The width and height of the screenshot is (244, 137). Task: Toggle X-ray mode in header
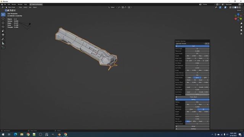point(230,7)
